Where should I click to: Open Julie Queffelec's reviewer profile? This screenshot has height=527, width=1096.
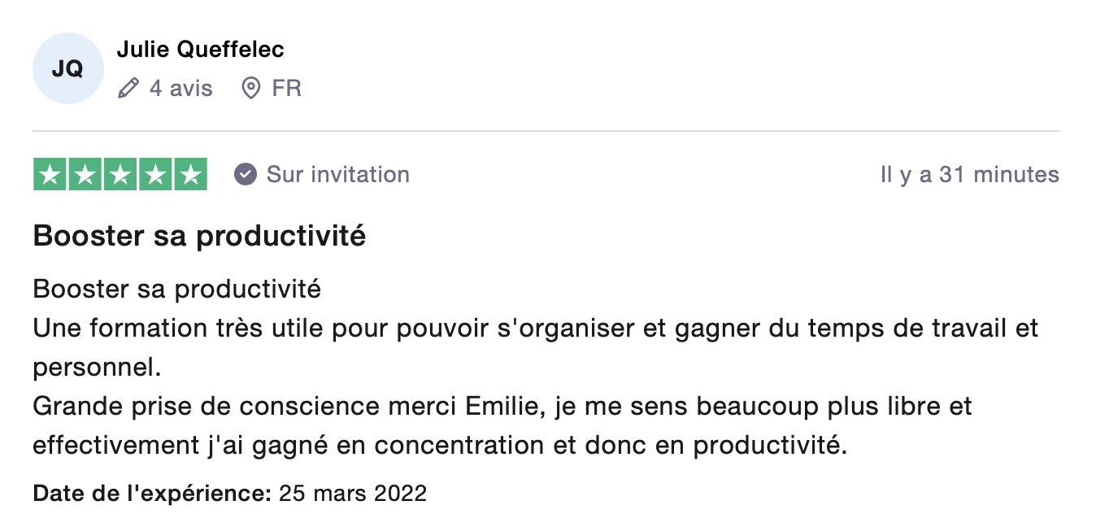200,50
